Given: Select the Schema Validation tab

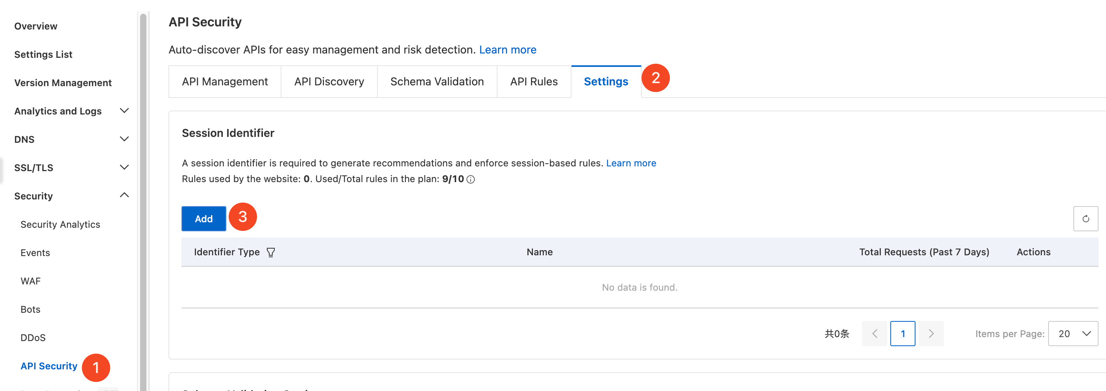Looking at the screenshot, I should point(436,81).
